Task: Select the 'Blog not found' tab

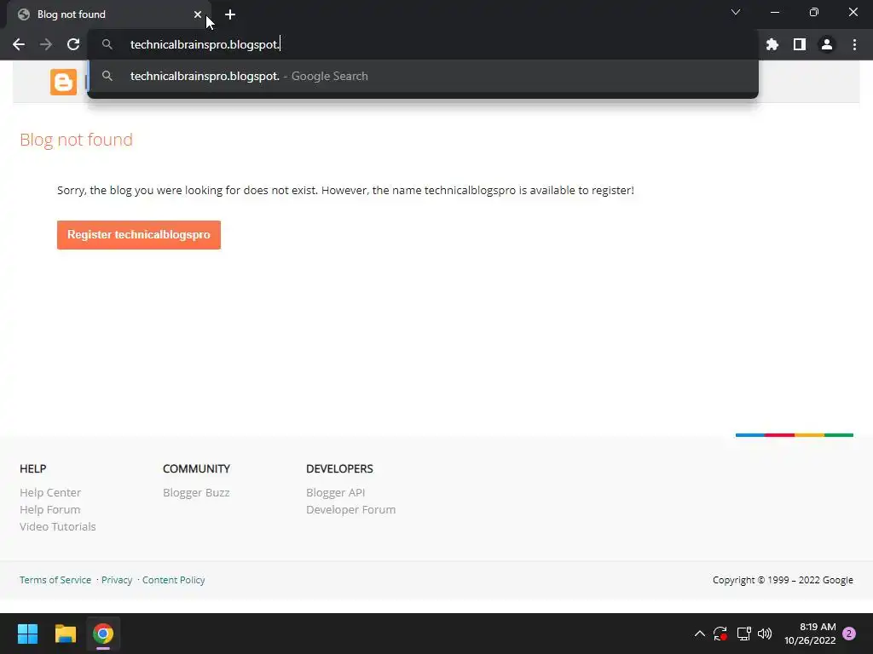Action: click(x=108, y=14)
